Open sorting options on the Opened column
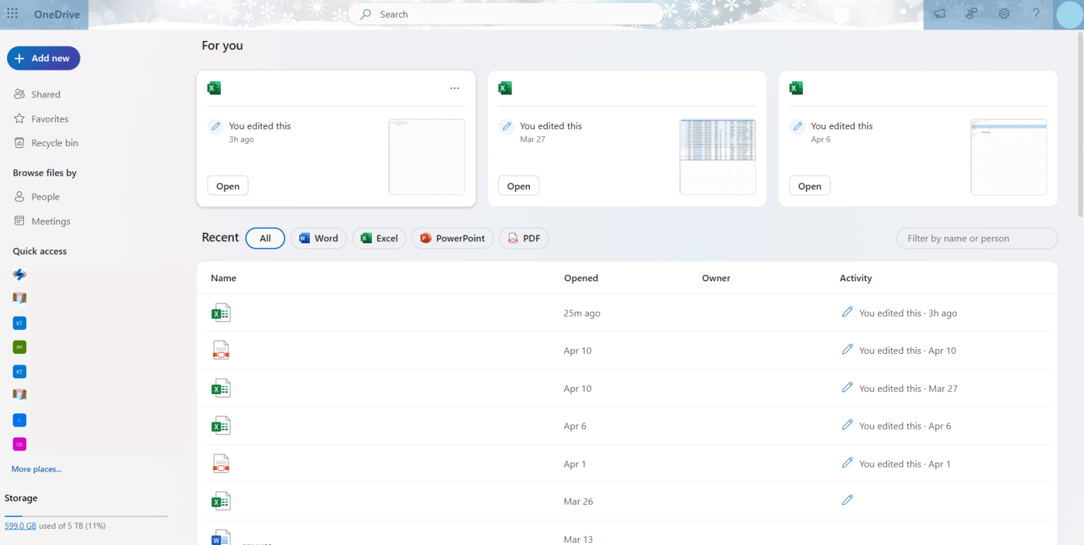The image size is (1084, 545). coord(581,278)
